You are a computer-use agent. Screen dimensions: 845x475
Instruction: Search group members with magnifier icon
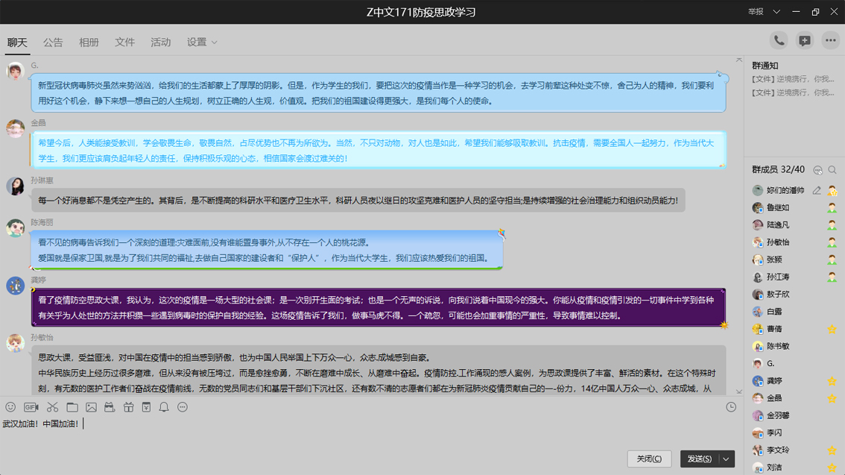(x=832, y=170)
